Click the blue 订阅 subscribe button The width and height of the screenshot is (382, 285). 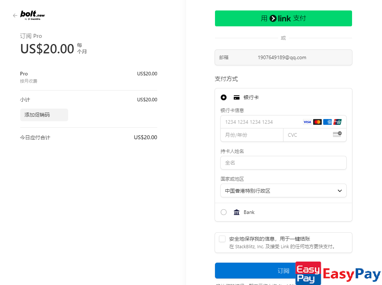(255, 271)
